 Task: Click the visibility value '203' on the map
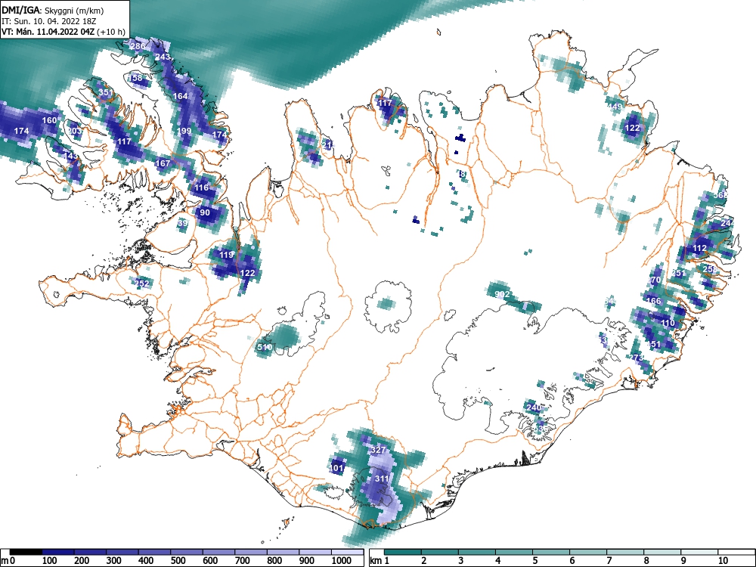75,131
